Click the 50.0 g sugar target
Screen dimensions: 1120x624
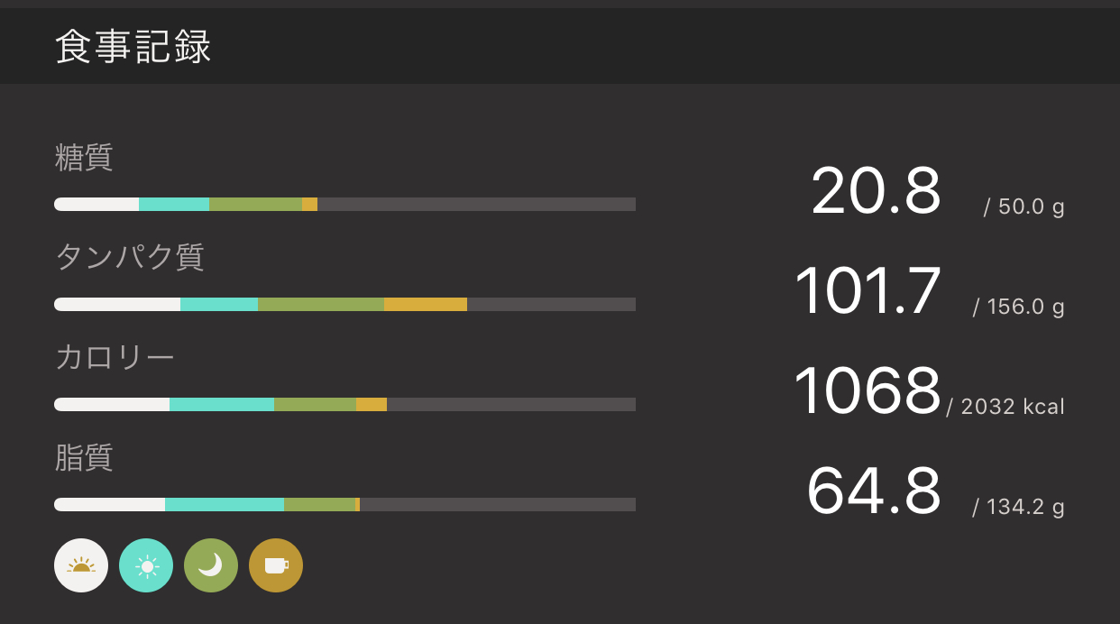point(1024,207)
